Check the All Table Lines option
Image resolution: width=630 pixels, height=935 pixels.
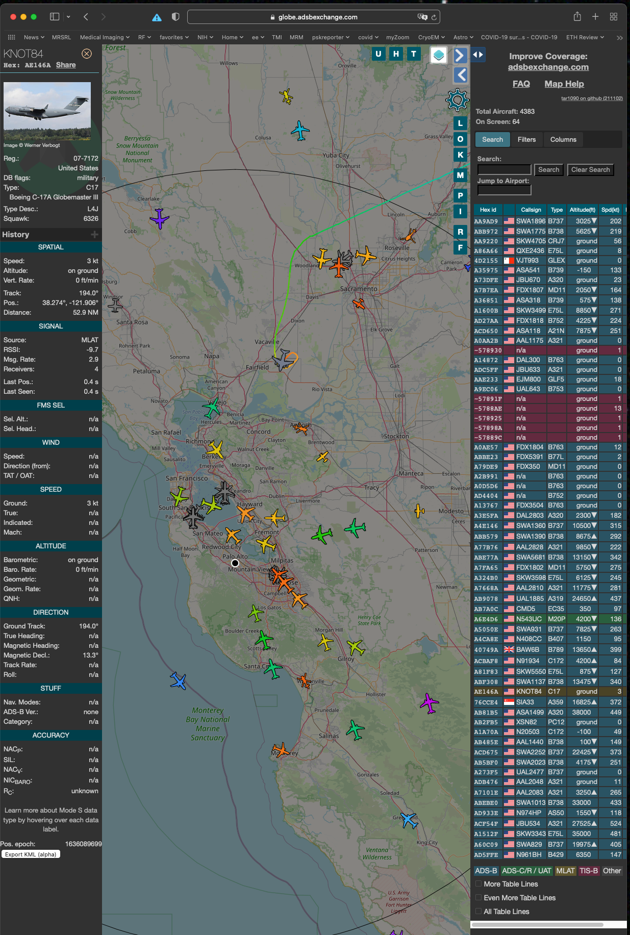pyautogui.click(x=478, y=911)
